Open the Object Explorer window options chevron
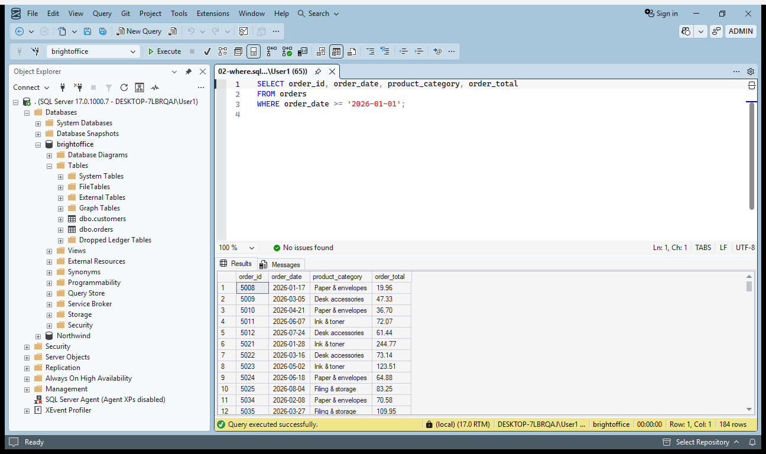The height and width of the screenshot is (454, 766). pyautogui.click(x=174, y=72)
